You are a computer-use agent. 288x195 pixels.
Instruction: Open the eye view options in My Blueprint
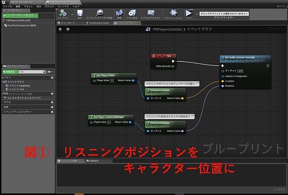50,72
